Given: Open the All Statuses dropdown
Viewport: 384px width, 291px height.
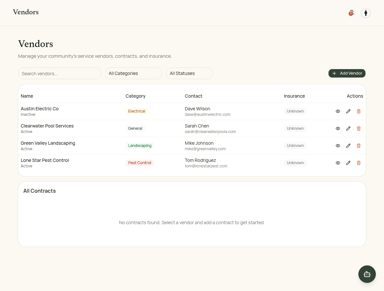Looking at the screenshot, I should coord(190,73).
